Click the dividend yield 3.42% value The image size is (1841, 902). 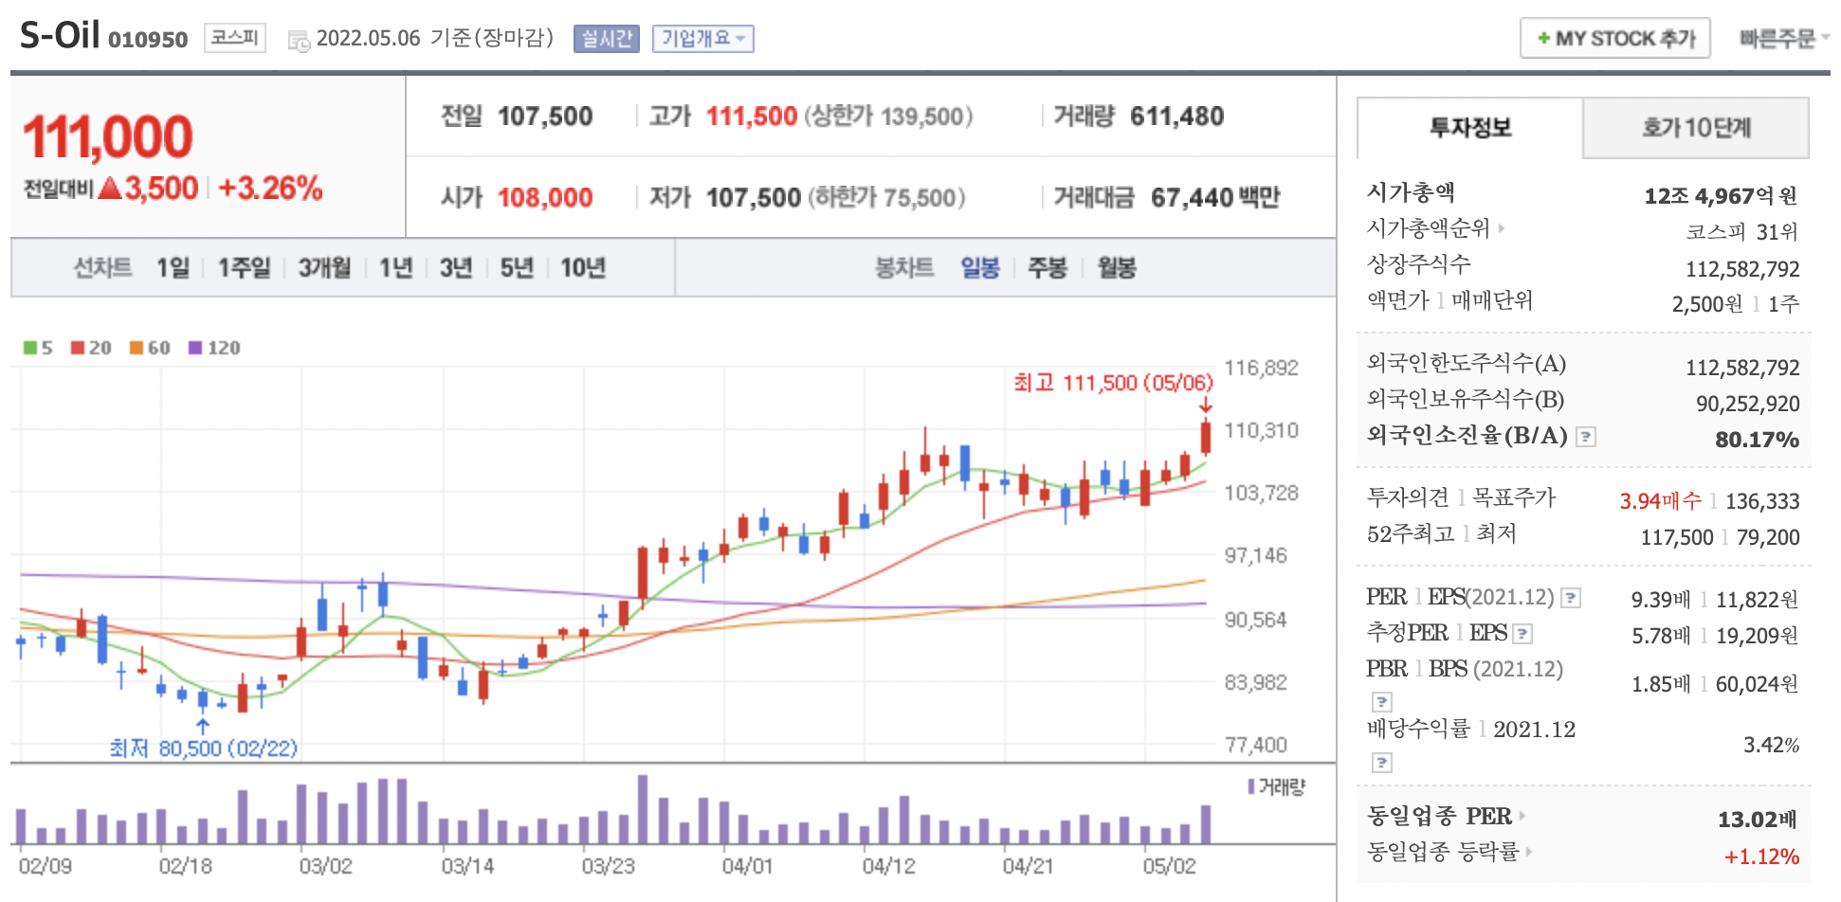[x=1771, y=745]
